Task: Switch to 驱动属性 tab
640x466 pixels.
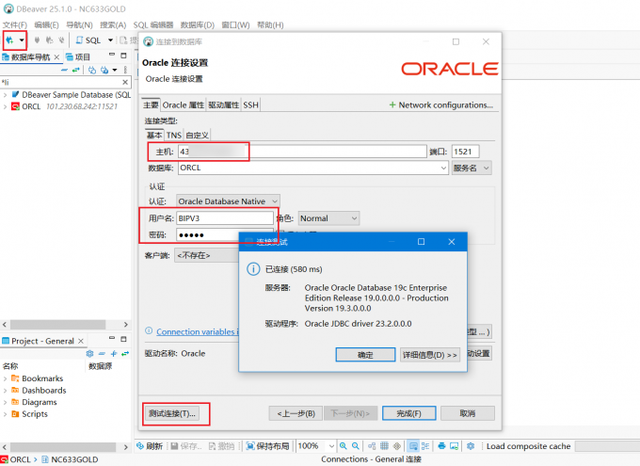Action: pos(224,104)
